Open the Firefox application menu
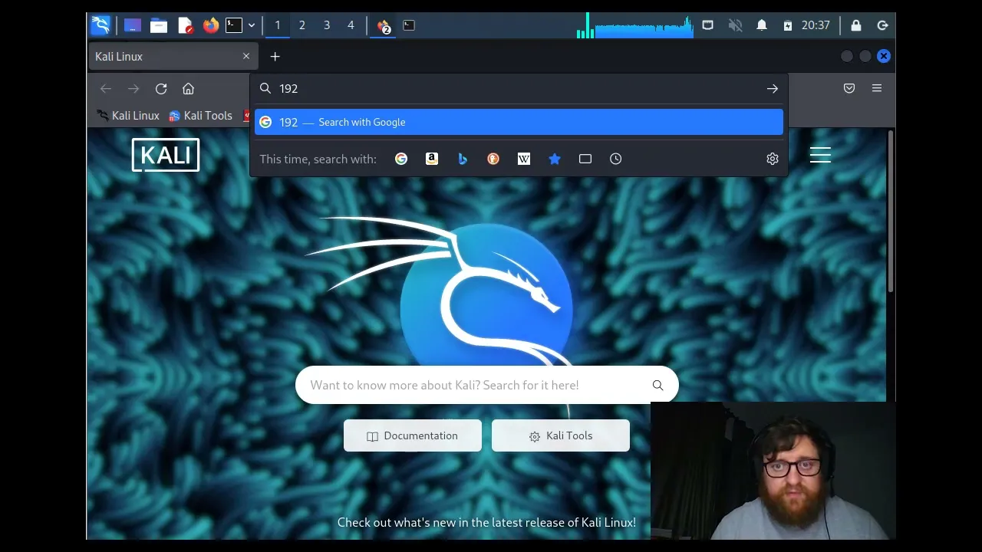 (877, 88)
